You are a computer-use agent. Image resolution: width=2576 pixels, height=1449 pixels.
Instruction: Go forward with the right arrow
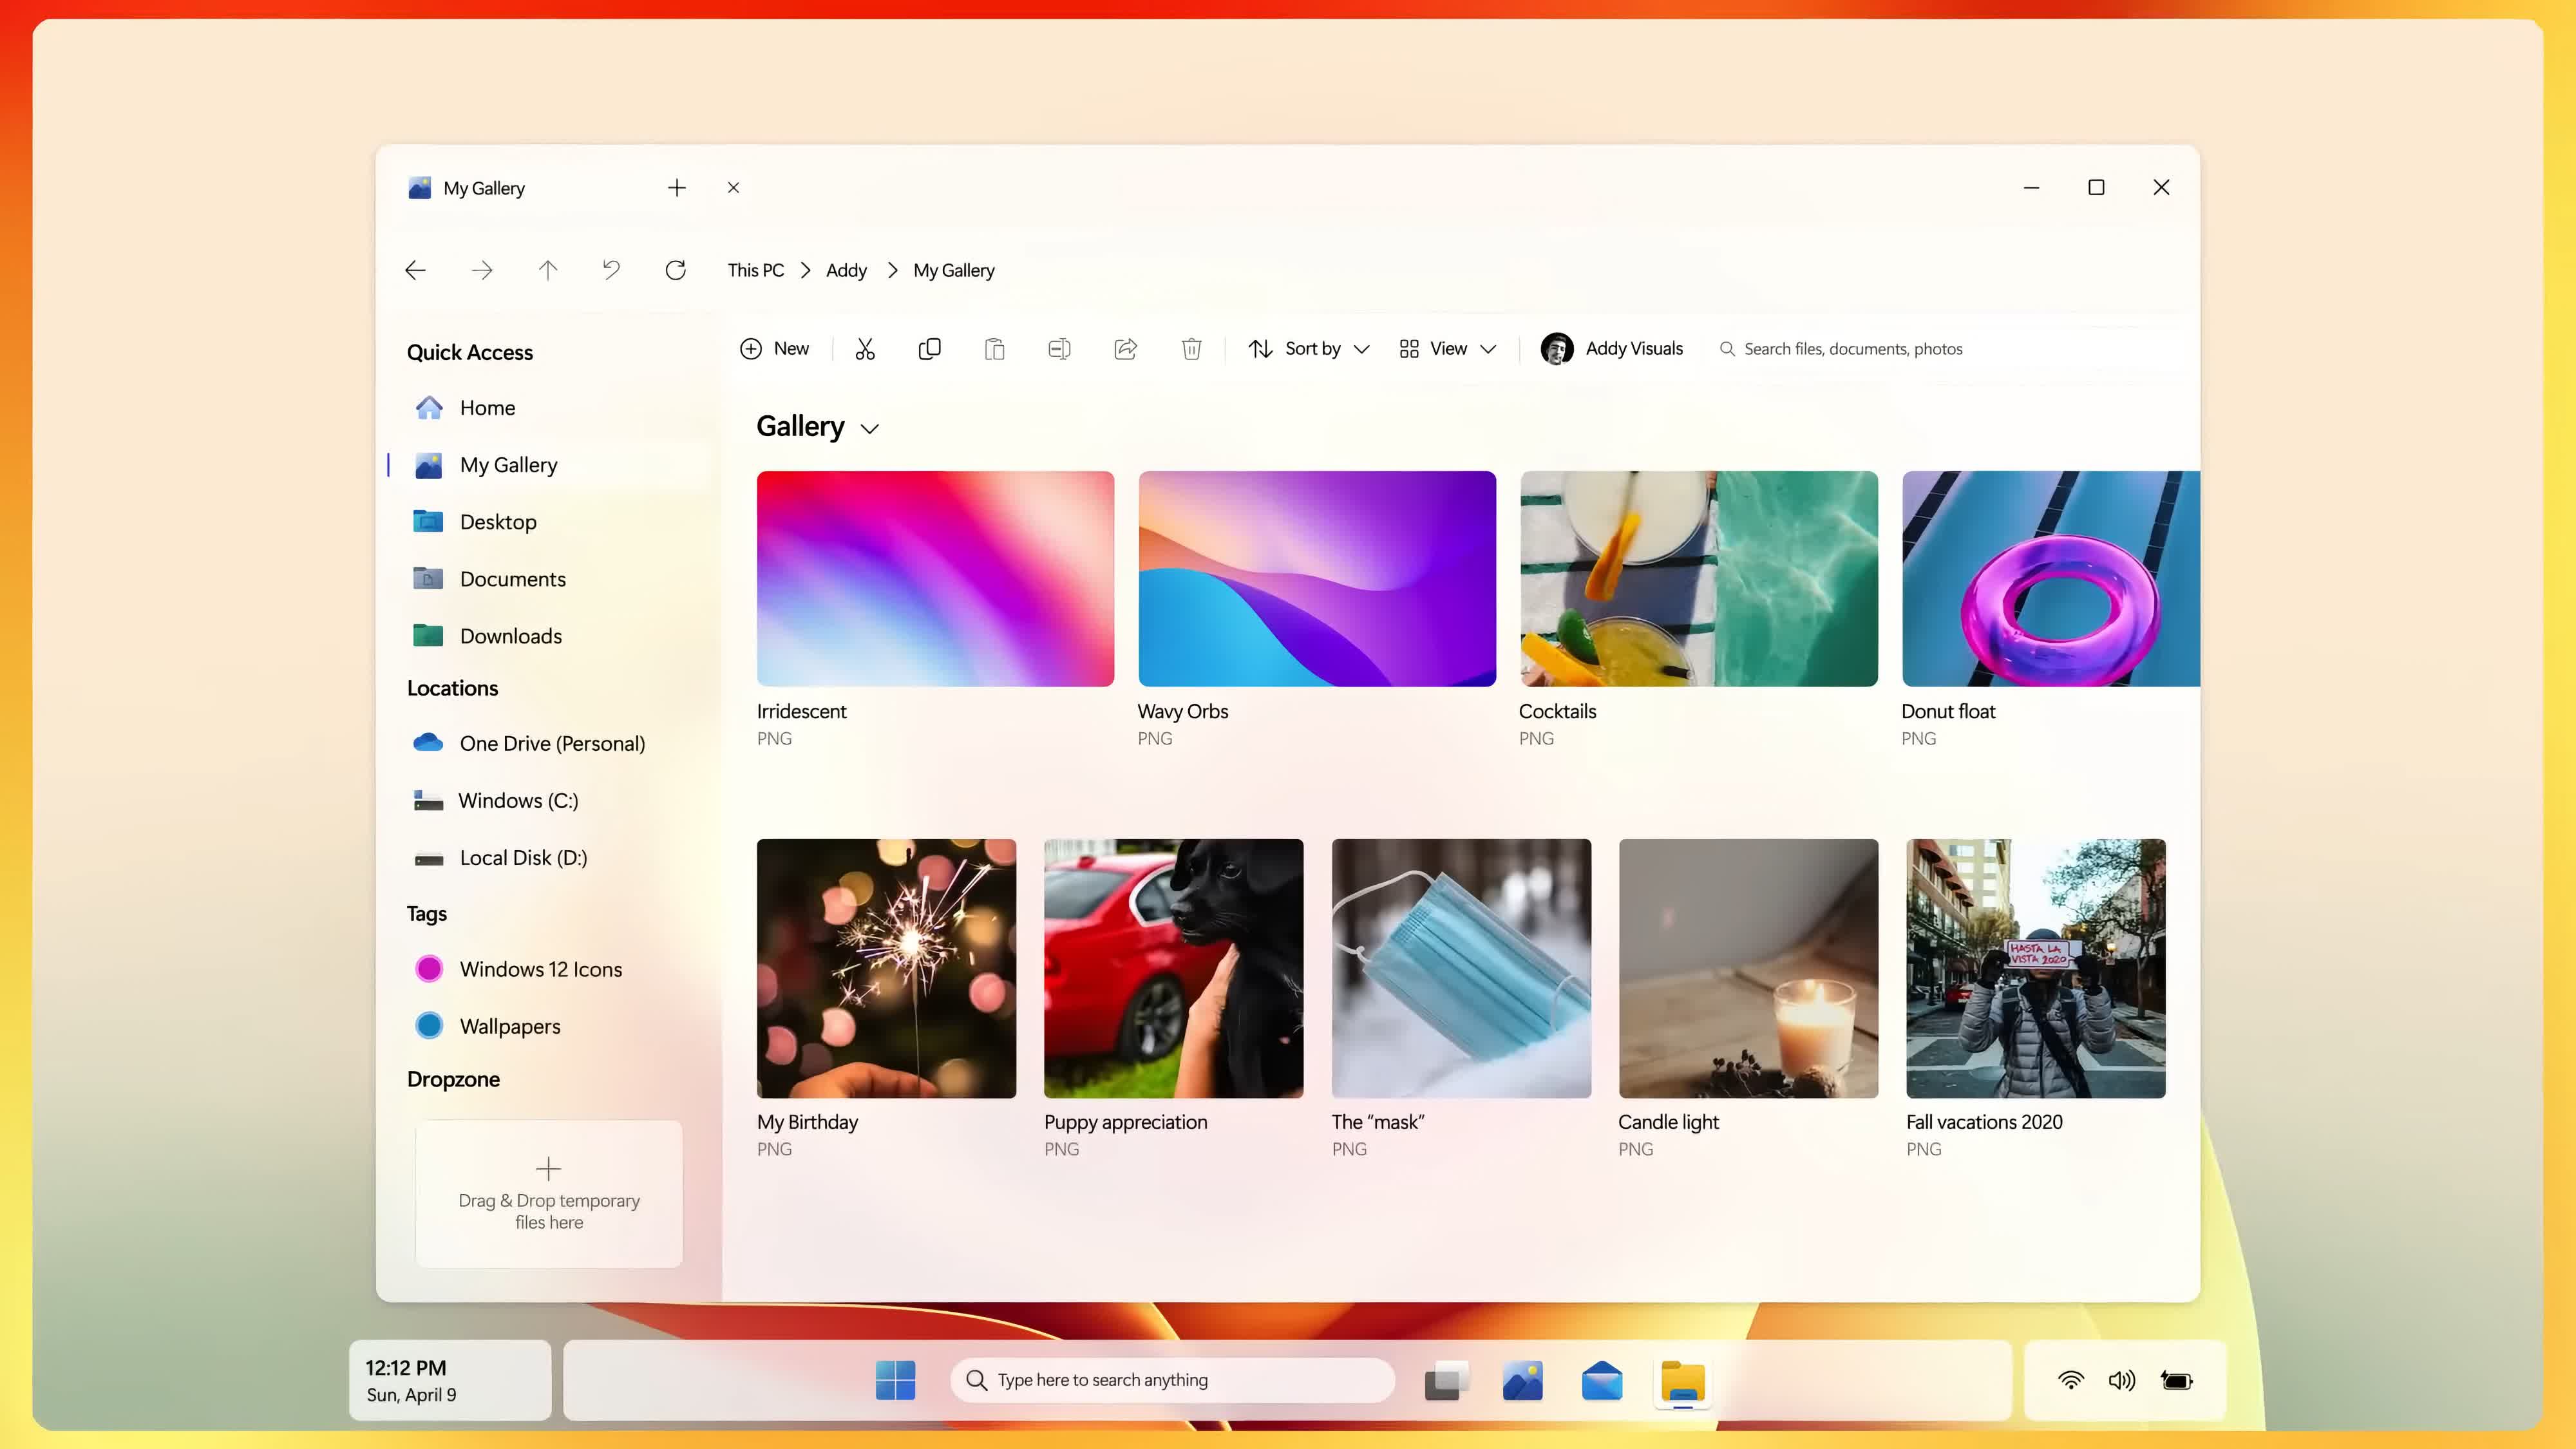pos(482,270)
